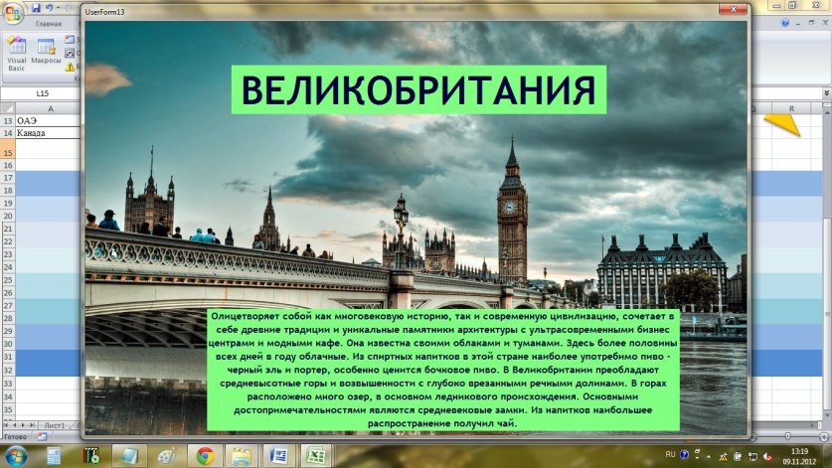This screenshot has width=832, height=468.
Task: Open the Макросы dialog in Excel ribbon
Action: 46,52
